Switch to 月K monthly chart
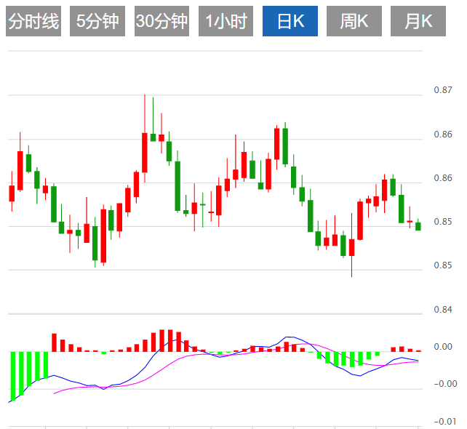The width and height of the screenshot is (467, 429). 418,21
